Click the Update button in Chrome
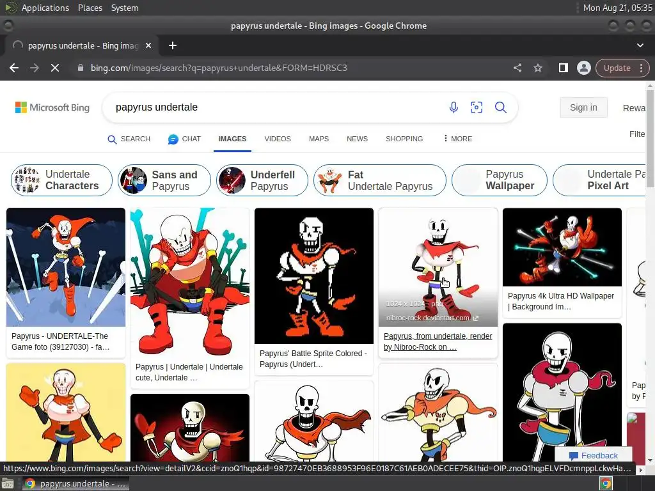Viewport: 655px width, 491px height. tap(617, 68)
